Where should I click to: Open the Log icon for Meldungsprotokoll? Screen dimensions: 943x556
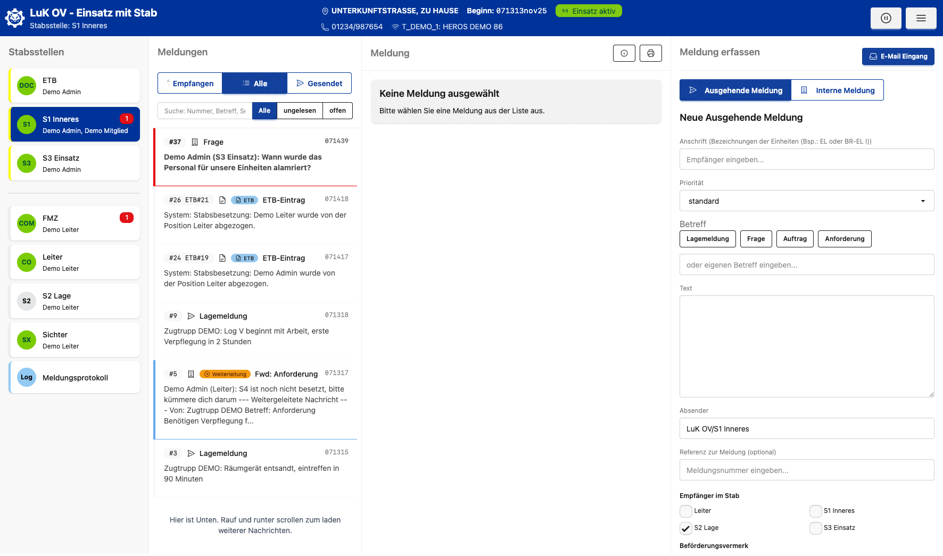click(27, 377)
